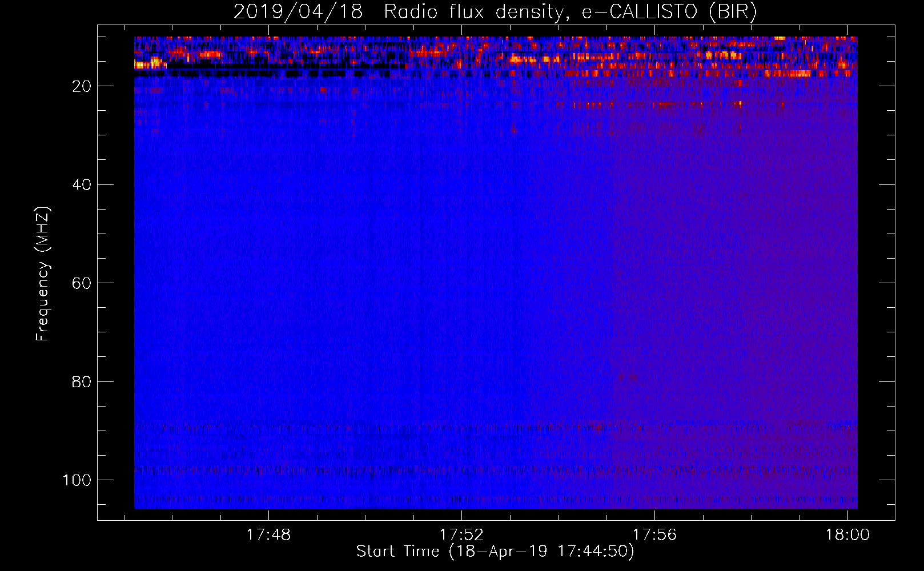The height and width of the screenshot is (571, 924).
Task: Click the 17:48 time tick label
Action: [268, 534]
